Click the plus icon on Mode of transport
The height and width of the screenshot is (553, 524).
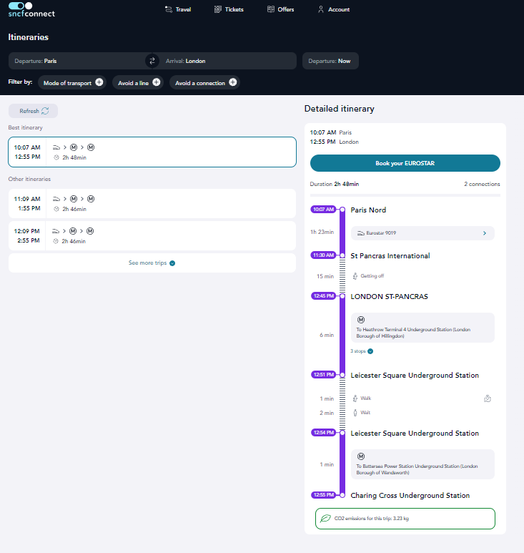pyautogui.click(x=99, y=83)
